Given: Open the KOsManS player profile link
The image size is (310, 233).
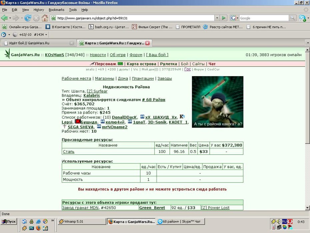Looking at the screenshot, I should (55, 55).
